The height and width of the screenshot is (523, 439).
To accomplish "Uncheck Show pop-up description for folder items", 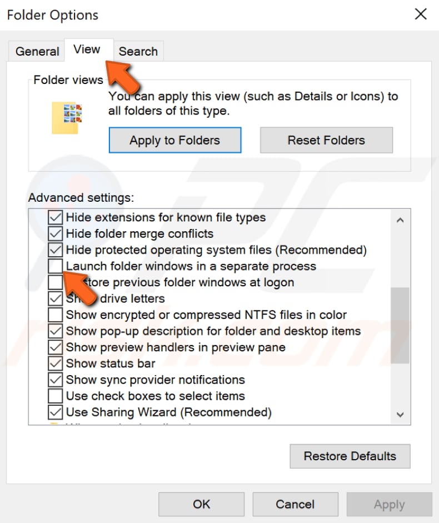I will pos(54,331).
